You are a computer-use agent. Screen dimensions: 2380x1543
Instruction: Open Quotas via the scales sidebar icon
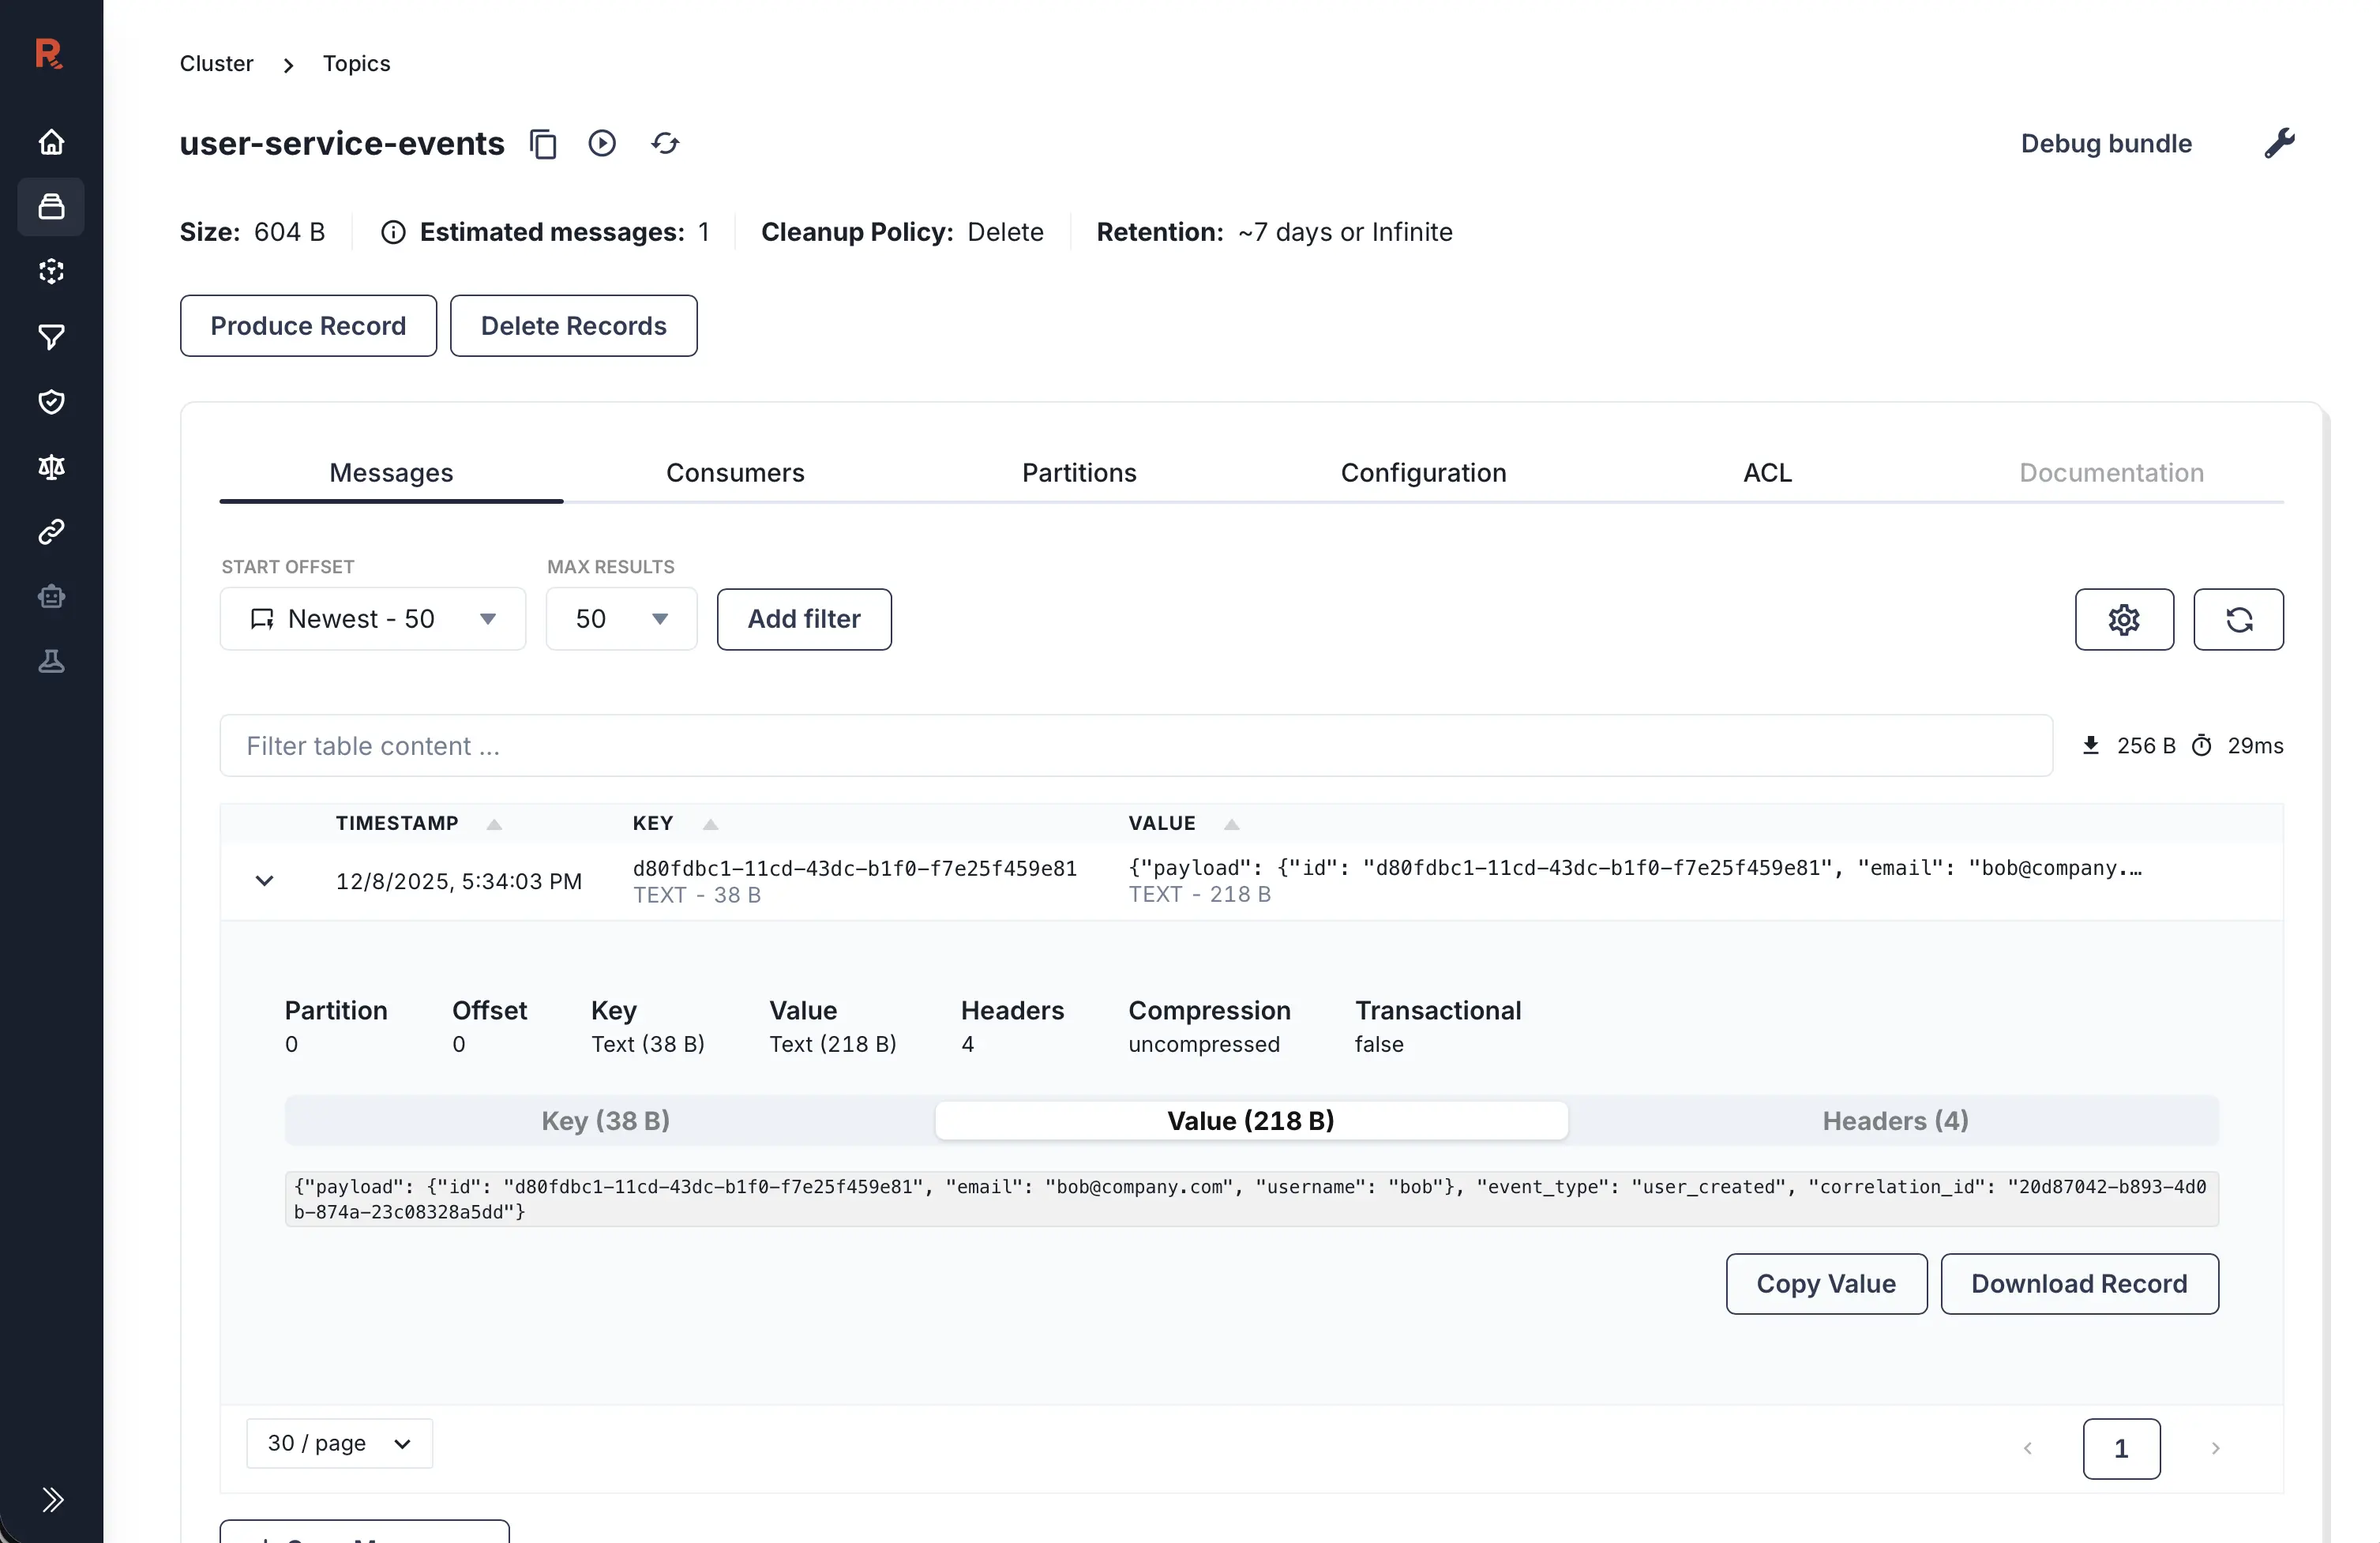[51, 467]
